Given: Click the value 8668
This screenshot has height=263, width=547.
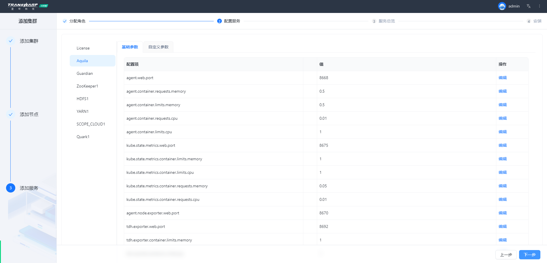Looking at the screenshot, I should click(324, 78).
